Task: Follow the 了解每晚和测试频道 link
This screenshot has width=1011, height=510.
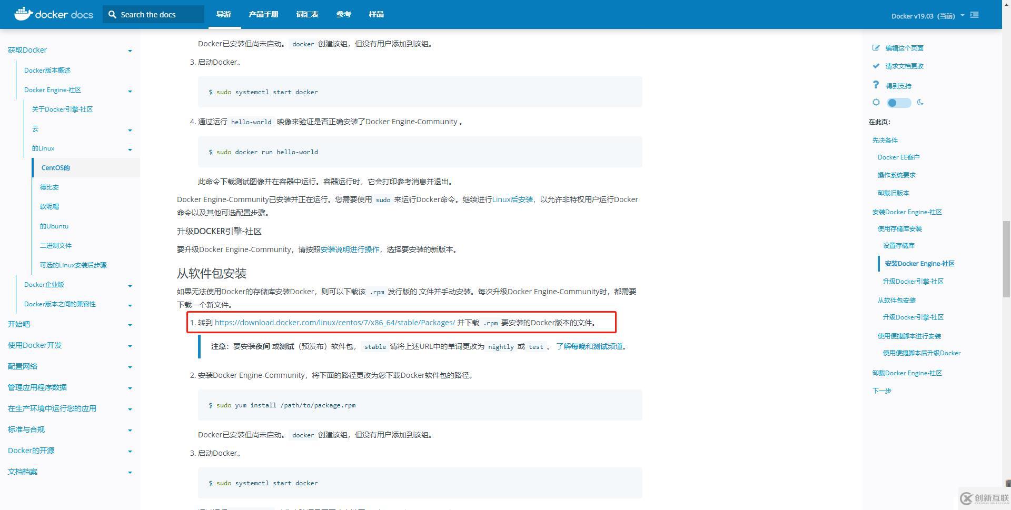Action: [589, 346]
